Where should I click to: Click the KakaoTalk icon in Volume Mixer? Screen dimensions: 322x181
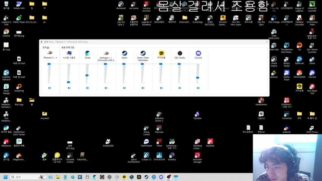coord(162,53)
